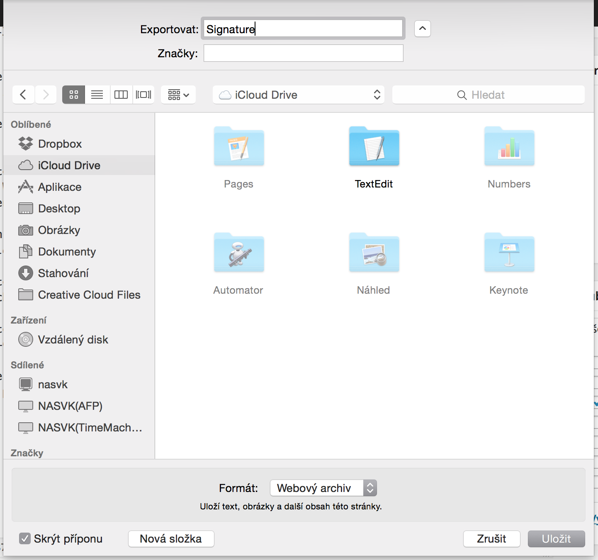Click the Exportovat filename field

point(303,29)
